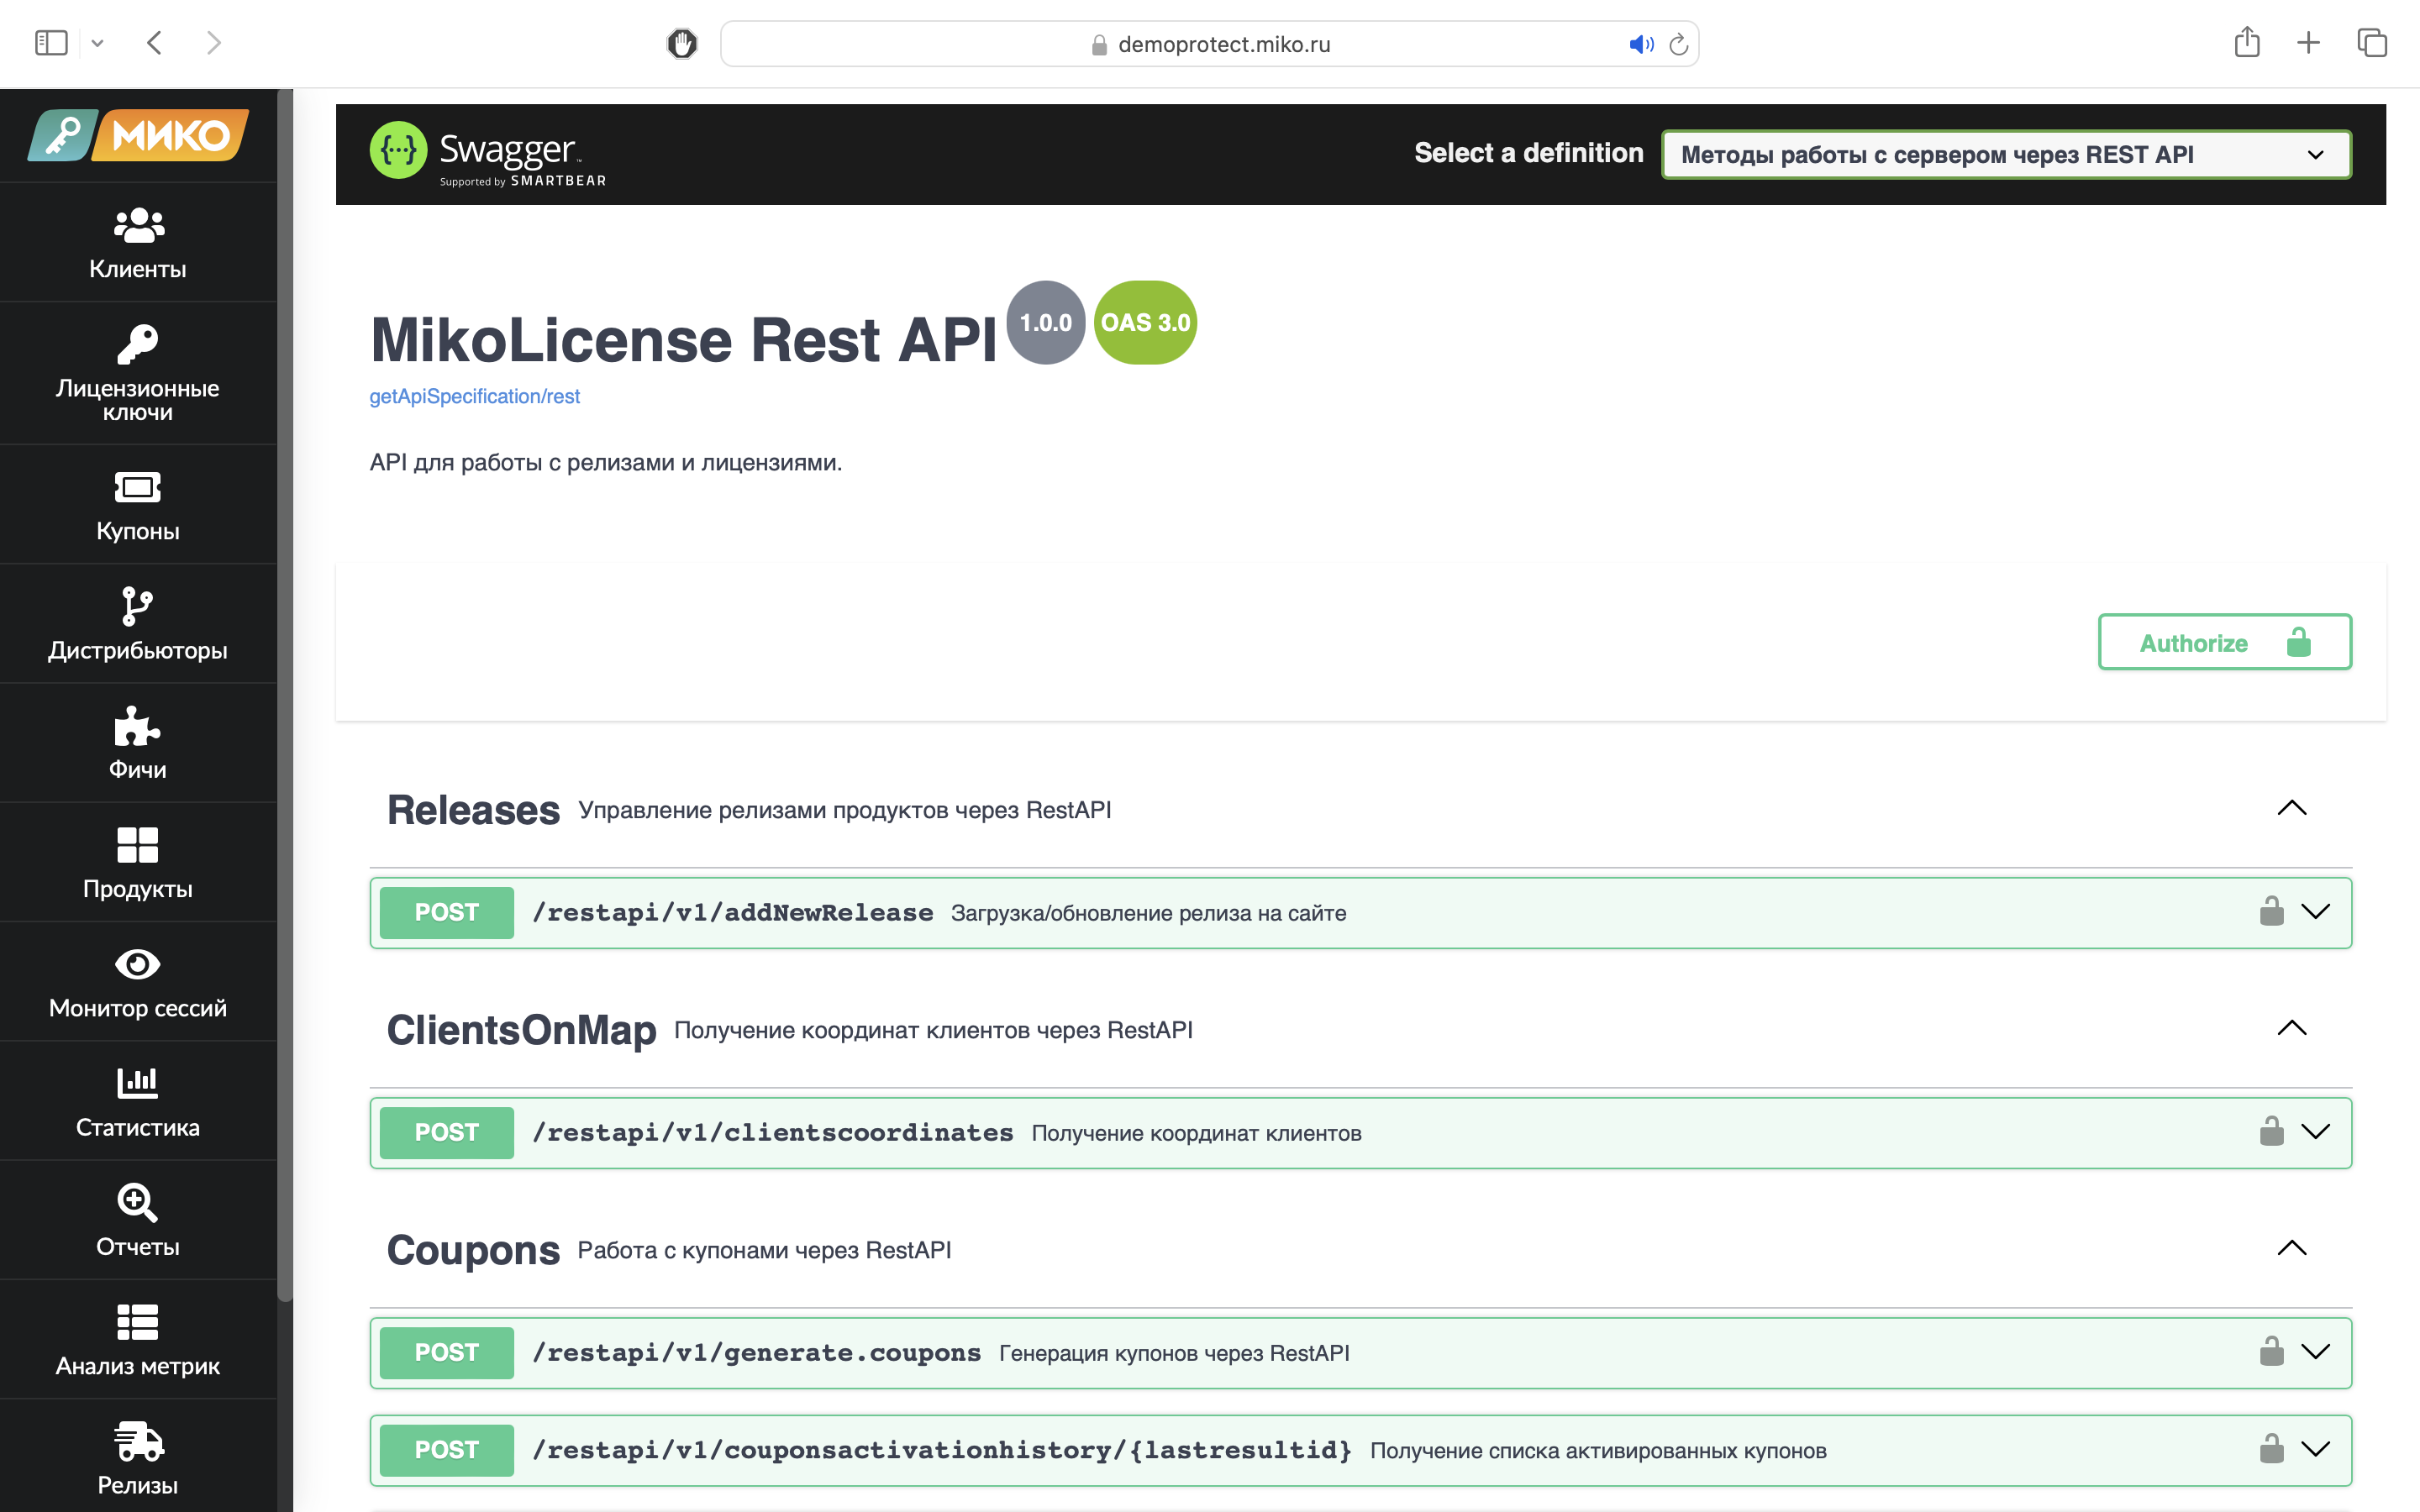Open Анализ метрик list icon

pos(138,1322)
